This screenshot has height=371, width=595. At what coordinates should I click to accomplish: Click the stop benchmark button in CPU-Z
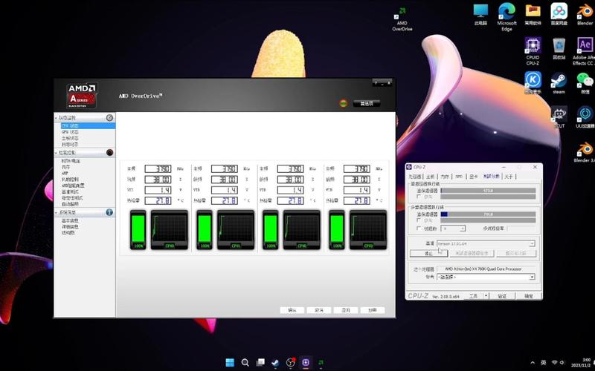click(x=428, y=254)
